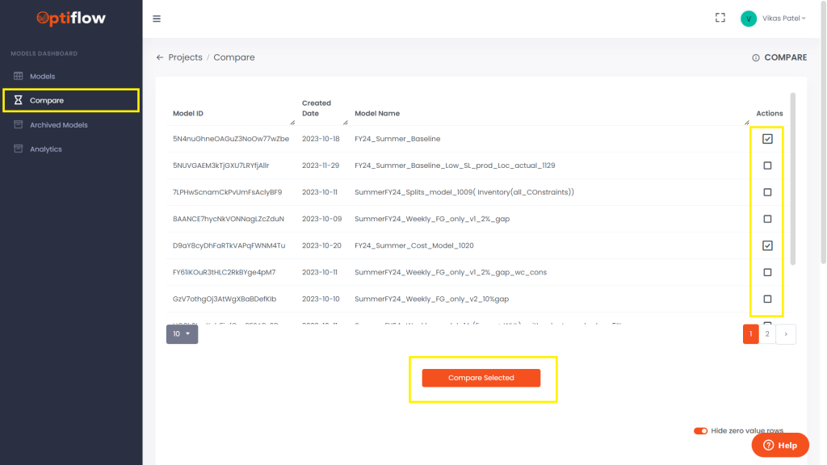This screenshot has height=465, width=827.
Task: Click the info icon beside COMPARE heading
Action: (x=756, y=58)
